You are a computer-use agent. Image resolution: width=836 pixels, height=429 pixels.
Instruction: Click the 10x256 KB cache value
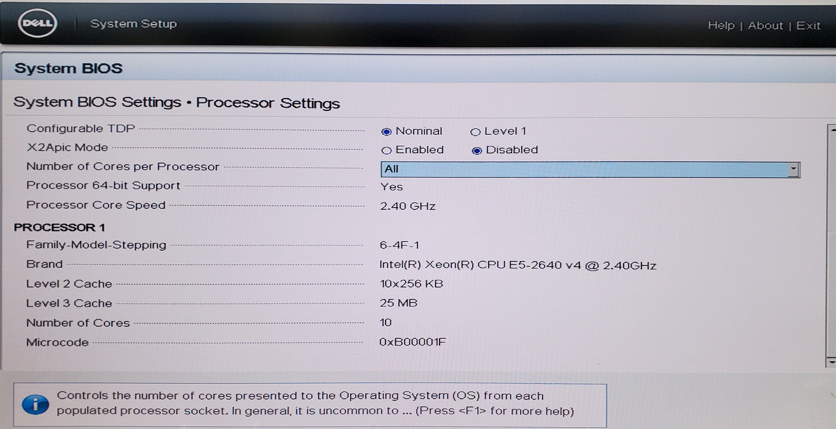click(411, 284)
